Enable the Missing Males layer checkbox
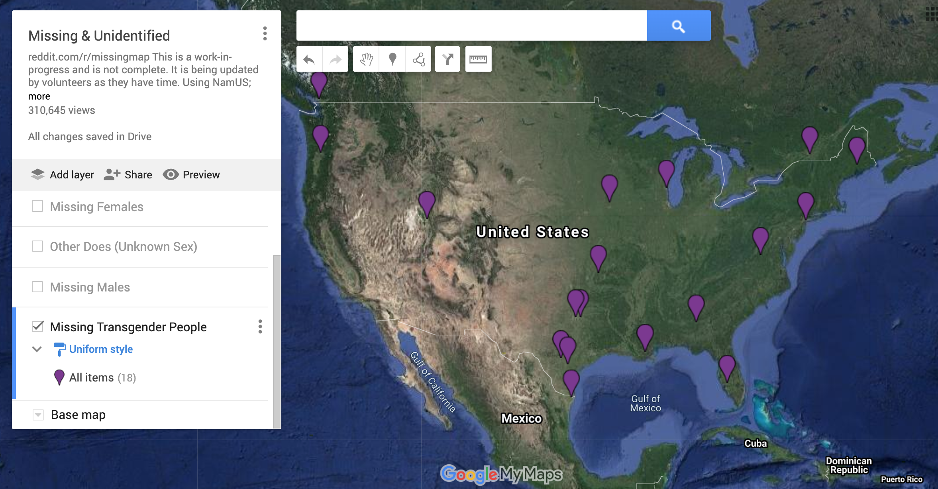This screenshot has width=938, height=489. pos(37,287)
